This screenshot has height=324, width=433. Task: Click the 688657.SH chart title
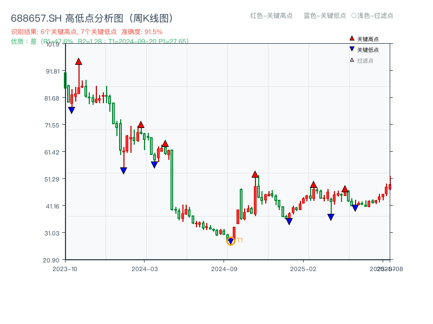point(92,18)
